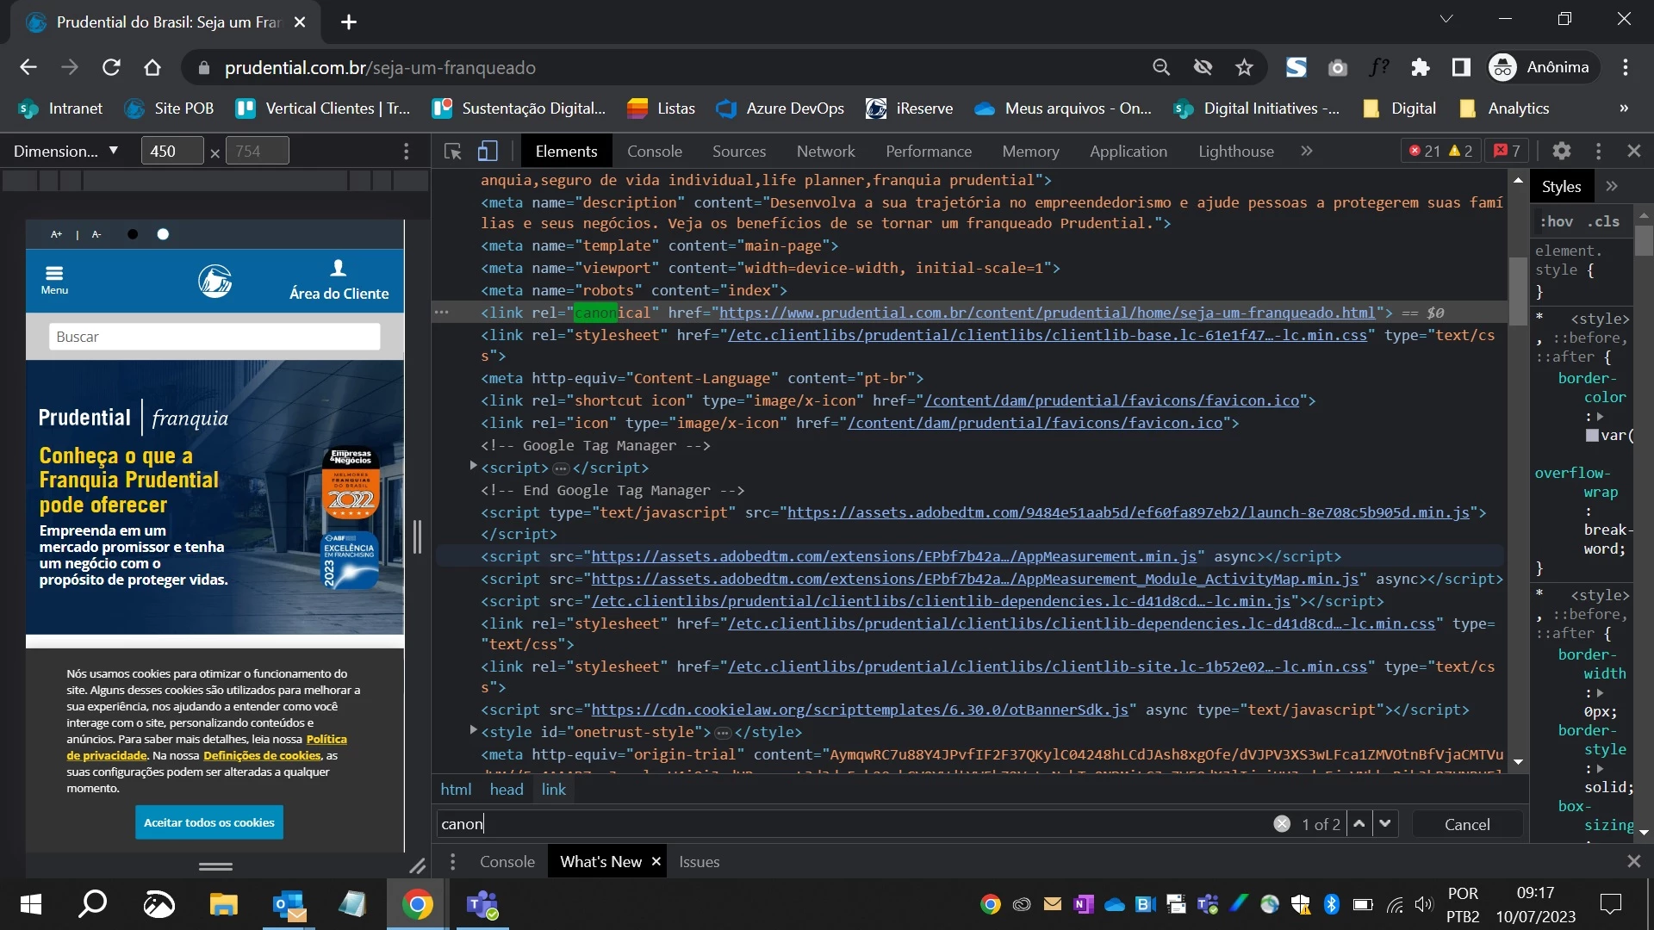Expand the onetrust-style style element
This screenshot has height=930, width=1654.
tap(473, 730)
